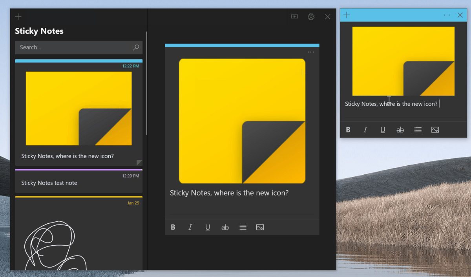Screen dimensions: 471x277
Task: Toggle Italic in the small note toolbar
Action: (365, 130)
